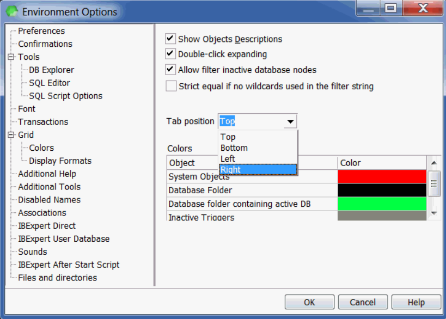The image size is (446, 319).
Task: Select Display Formats in the tree
Action: pyautogui.click(x=60, y=161)
